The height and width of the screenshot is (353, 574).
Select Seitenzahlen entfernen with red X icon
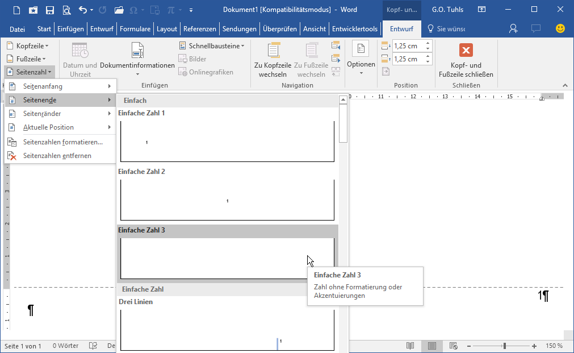(60, 156)
